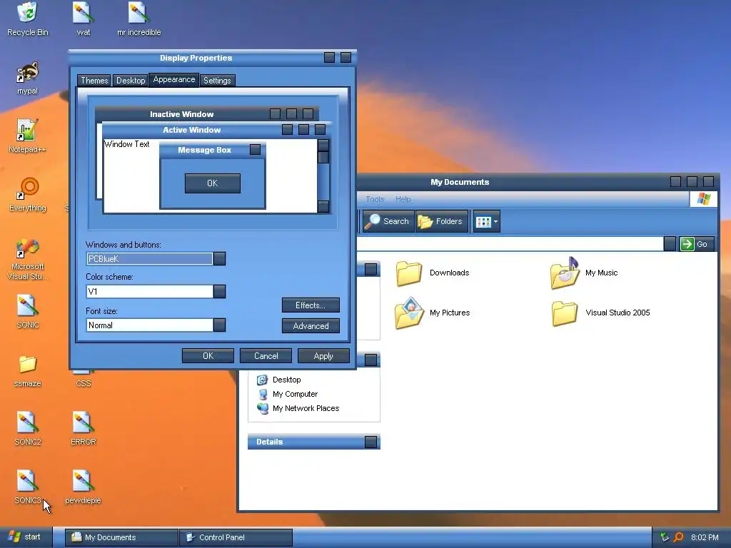Open the Windows and buttons dropdown
This screenshot has width=731, height=548.
(219, 258)
